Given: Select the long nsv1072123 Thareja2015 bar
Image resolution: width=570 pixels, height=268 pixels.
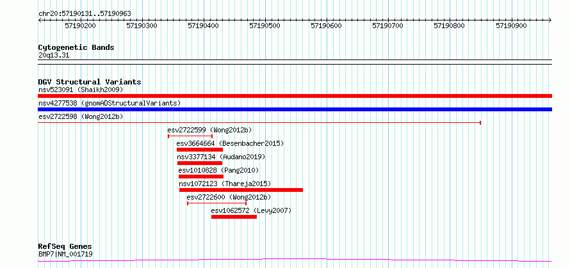Looking at the screenshot, I should click(241, 190).
